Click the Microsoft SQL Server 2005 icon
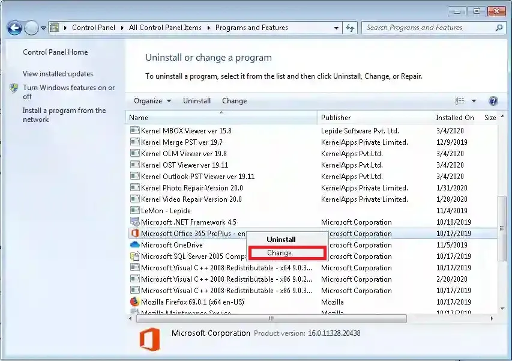Viewport: 512px width, 361px height. click(133, 256)
